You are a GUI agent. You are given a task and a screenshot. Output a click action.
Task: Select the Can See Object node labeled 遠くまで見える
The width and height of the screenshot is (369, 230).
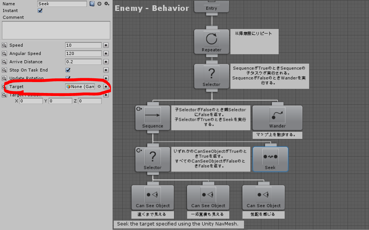(153, 197)
